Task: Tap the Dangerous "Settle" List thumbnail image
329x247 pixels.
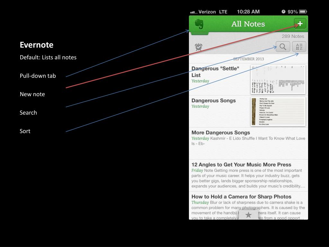Action: 278,80
